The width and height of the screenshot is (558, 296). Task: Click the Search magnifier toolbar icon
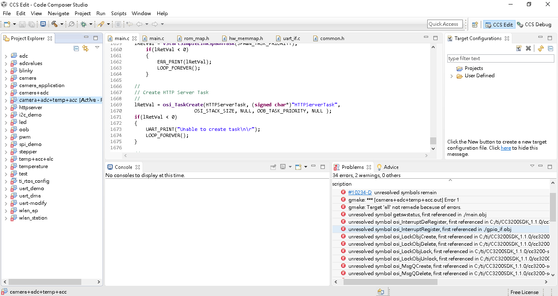pos(71,25)
